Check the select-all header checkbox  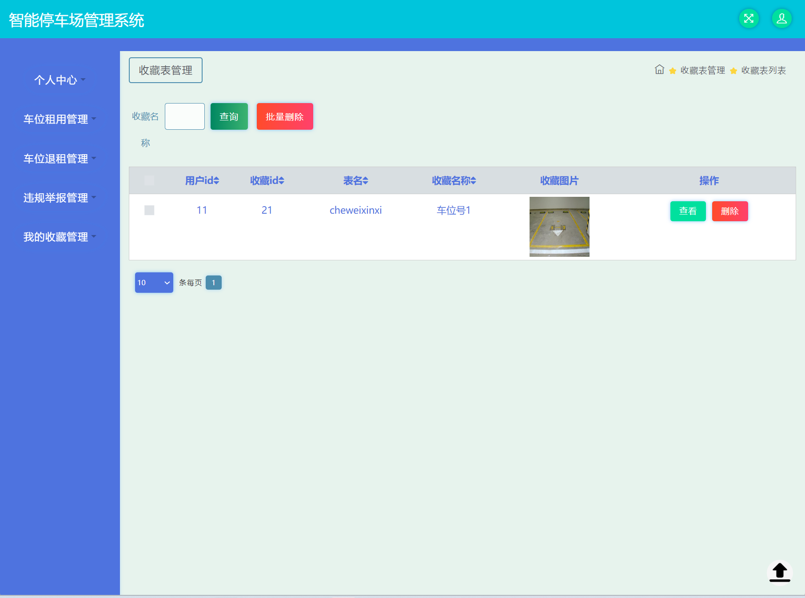[x=149, y=180]
